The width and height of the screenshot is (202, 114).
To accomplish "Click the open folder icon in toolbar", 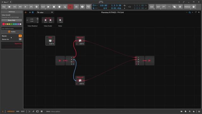I will 9,7.
